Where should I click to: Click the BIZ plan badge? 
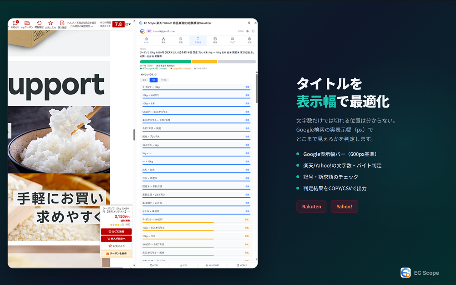(149, 31)
